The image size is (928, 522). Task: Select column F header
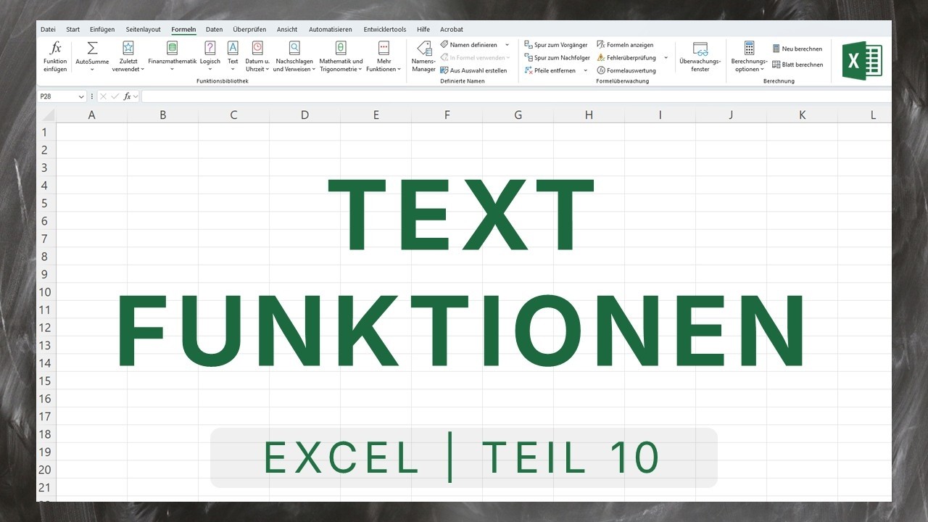447,115
